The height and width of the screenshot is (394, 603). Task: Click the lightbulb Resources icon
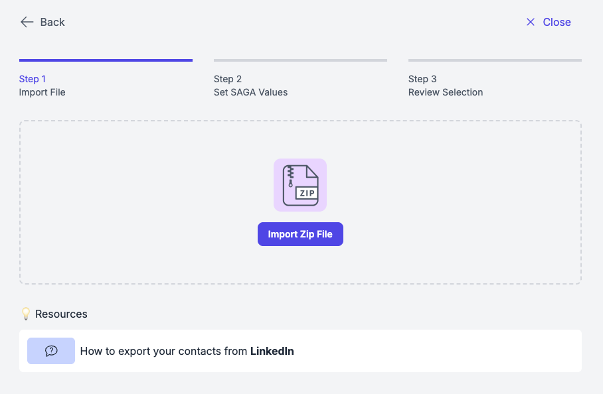pos(26,314)
